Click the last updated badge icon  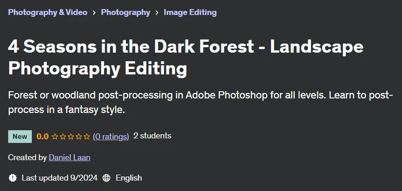13,178
